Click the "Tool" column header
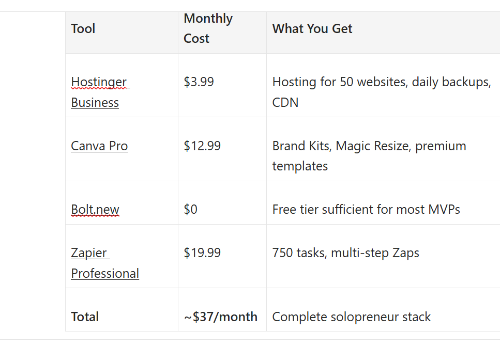This screenshot has height=347, width=500. click(x=83, y=29)
